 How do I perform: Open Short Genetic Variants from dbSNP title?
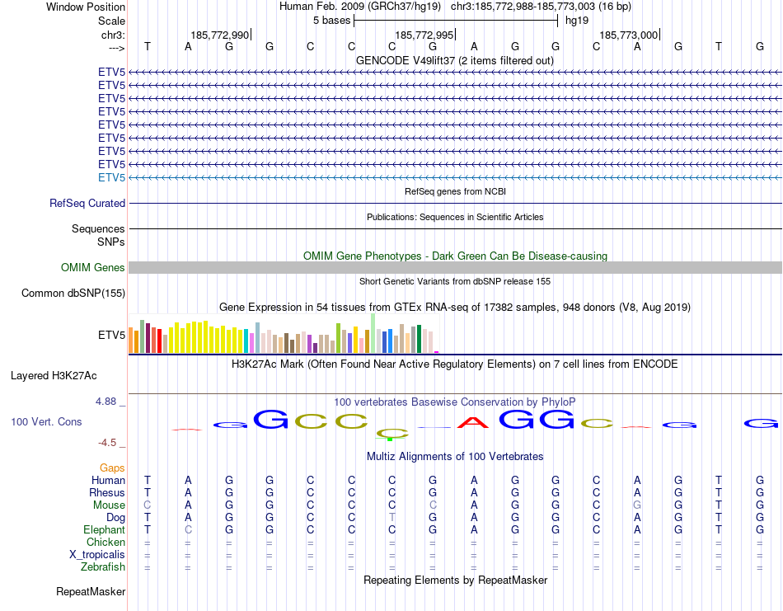click(455, 281)
